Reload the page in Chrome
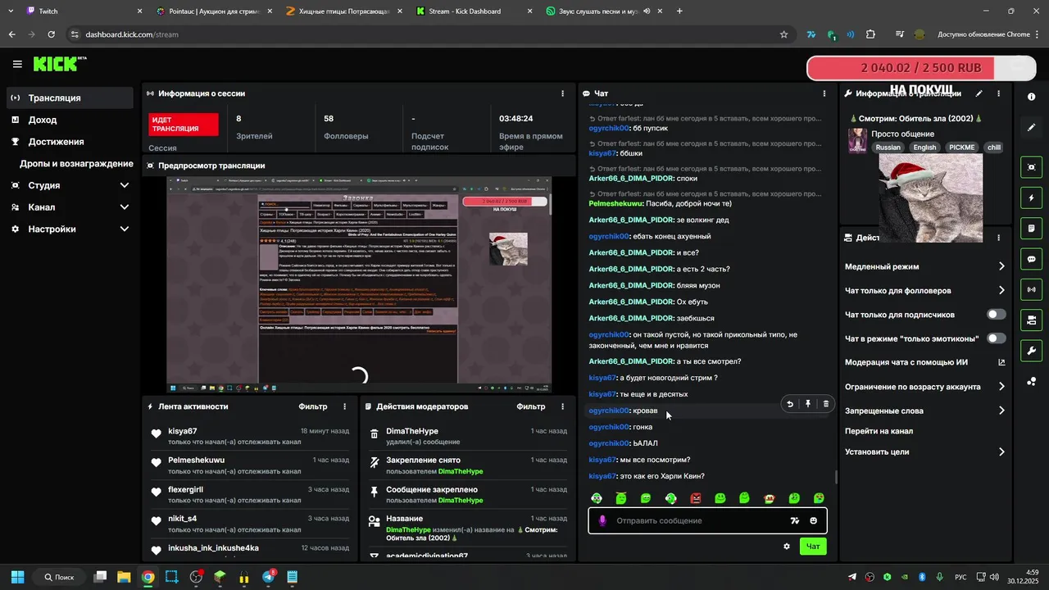1049x590 pixels. [52, 34]
